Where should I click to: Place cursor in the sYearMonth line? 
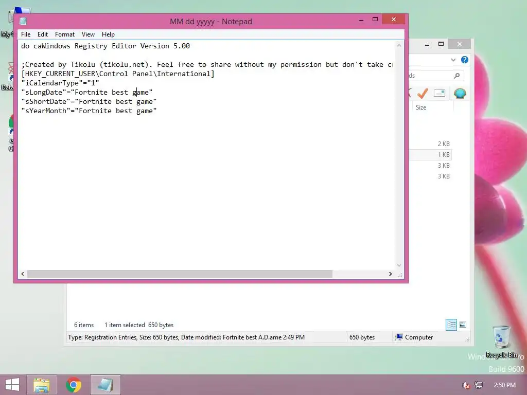tap(89, 111)
